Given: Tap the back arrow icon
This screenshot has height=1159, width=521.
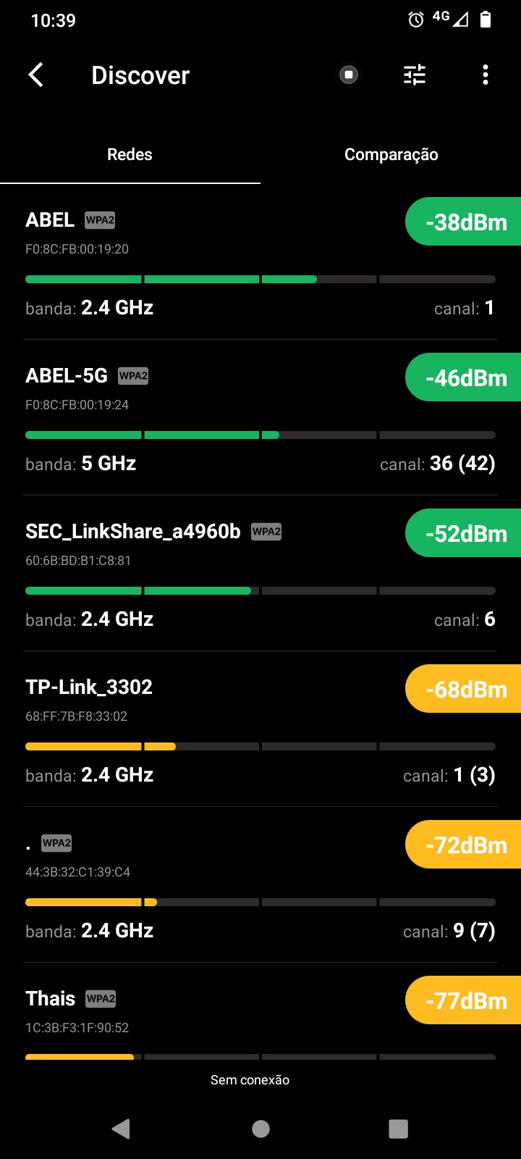Looking at the screenshot, I should pos(36,75).
